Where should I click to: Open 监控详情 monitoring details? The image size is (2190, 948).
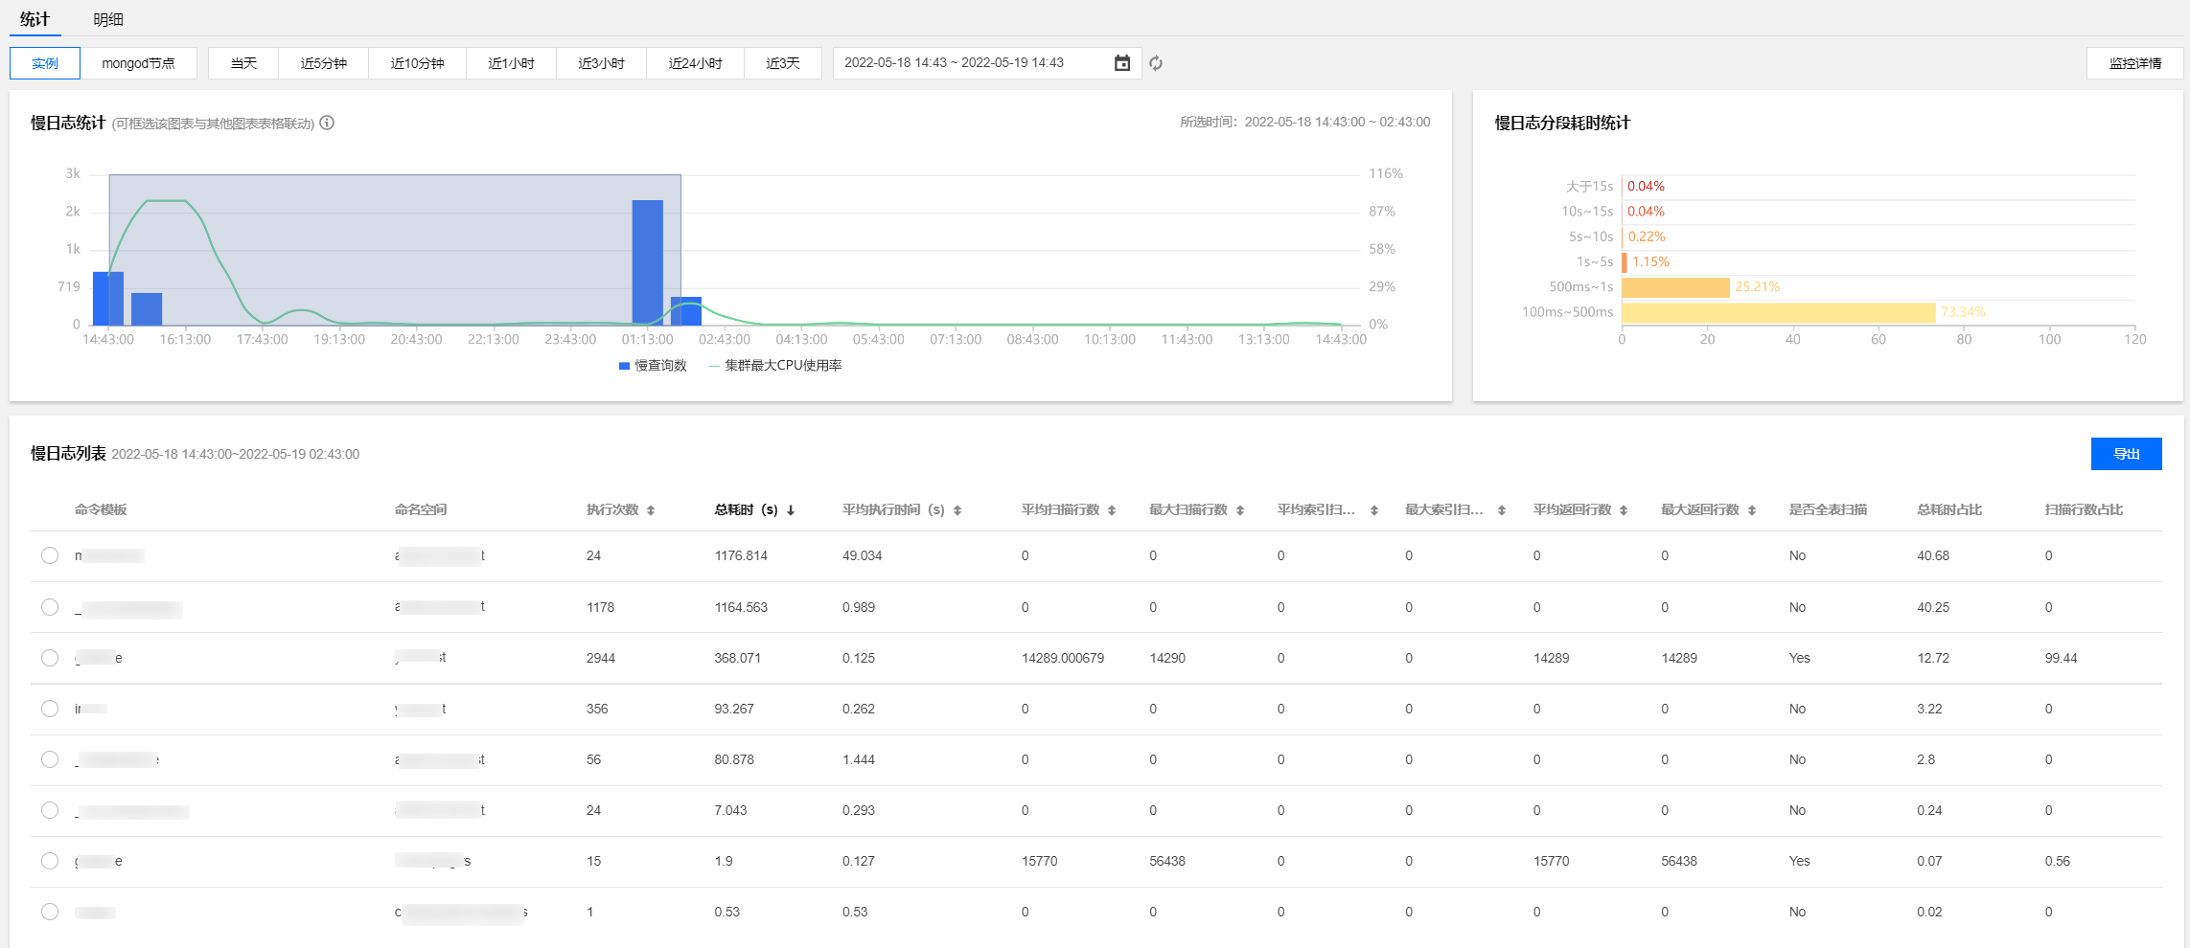coord(2134,63)
